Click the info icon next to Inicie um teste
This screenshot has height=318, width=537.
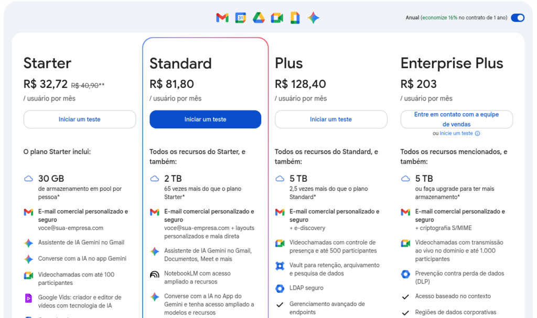click(477, 133)
